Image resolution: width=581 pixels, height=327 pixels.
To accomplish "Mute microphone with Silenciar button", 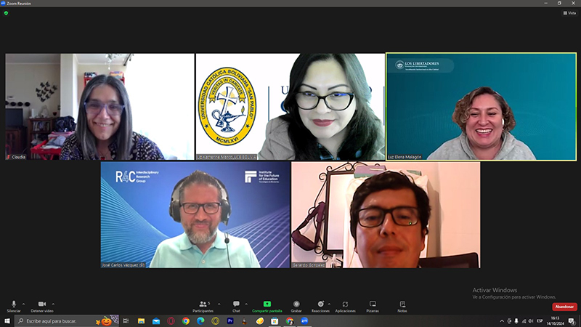I will click(13, 305).
